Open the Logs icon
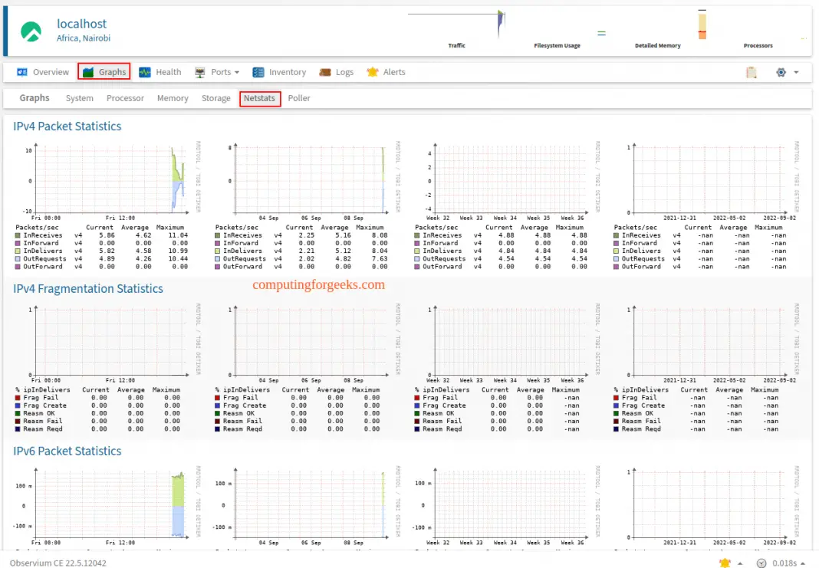The height and width of the screenshot is (568, 819). [x=325, y=71]
